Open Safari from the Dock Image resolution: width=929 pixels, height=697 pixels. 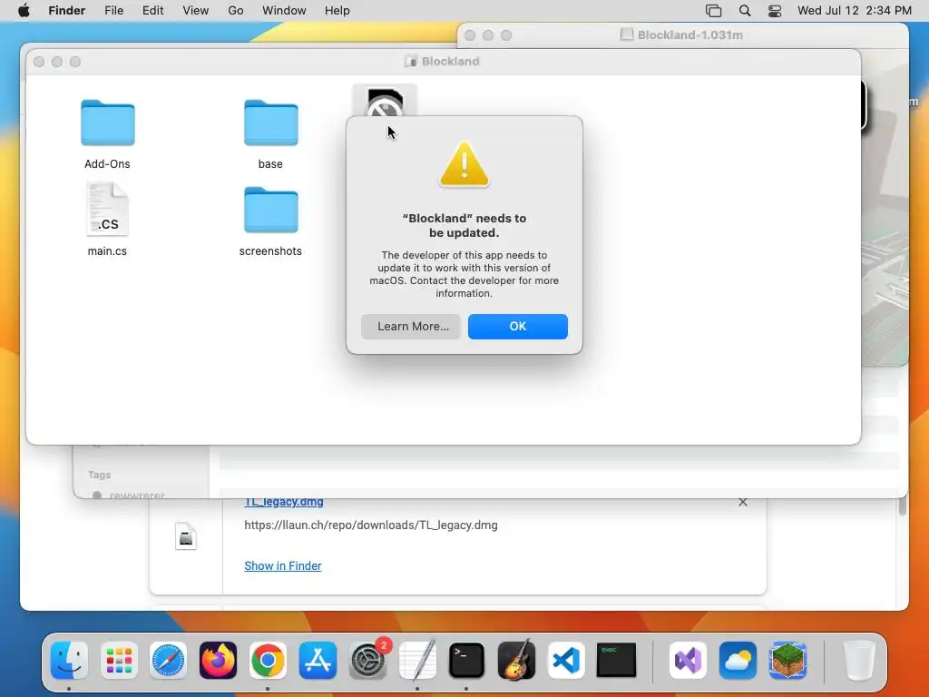tap(168, 660)
